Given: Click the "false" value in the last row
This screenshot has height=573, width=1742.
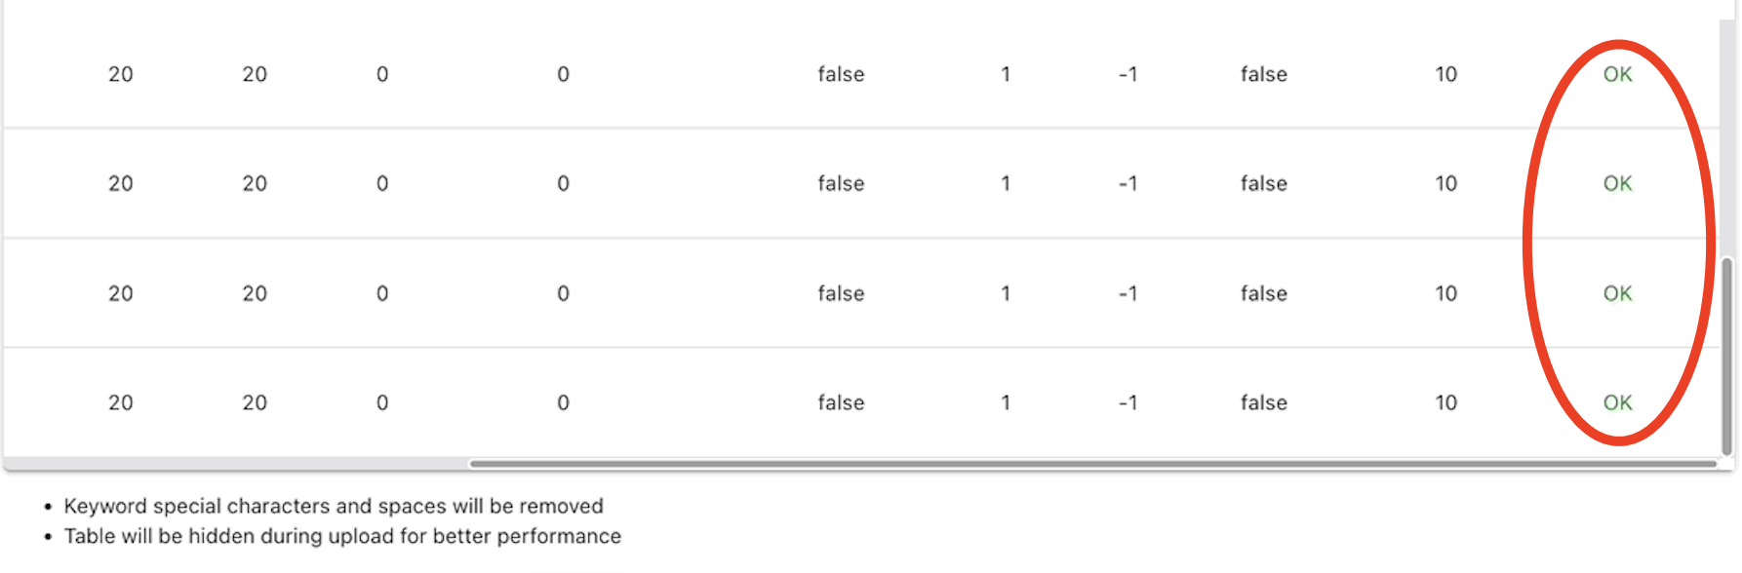Looking at the screenshot, I should tap(840, 402).
